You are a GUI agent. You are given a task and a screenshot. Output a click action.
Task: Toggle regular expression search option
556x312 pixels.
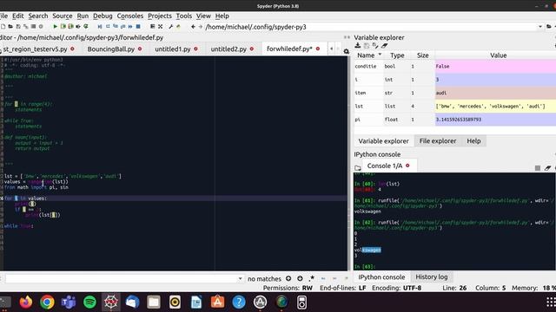tap(312, 278)
